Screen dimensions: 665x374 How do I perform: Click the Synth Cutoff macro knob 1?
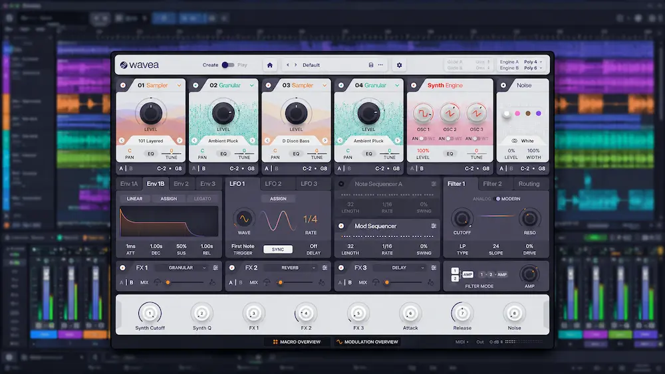pyautogui.click(x=150, y=314)
